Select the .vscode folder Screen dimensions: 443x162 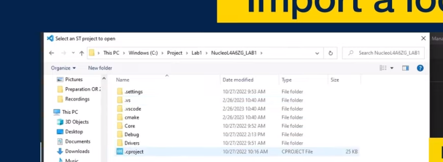tap(133, 109)
